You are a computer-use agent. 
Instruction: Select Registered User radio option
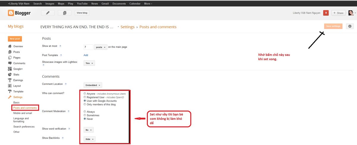(x=85, y=97)
